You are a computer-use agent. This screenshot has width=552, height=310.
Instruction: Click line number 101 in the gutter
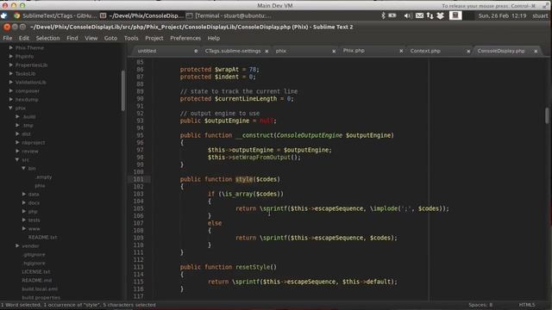[x=138, y=179]
